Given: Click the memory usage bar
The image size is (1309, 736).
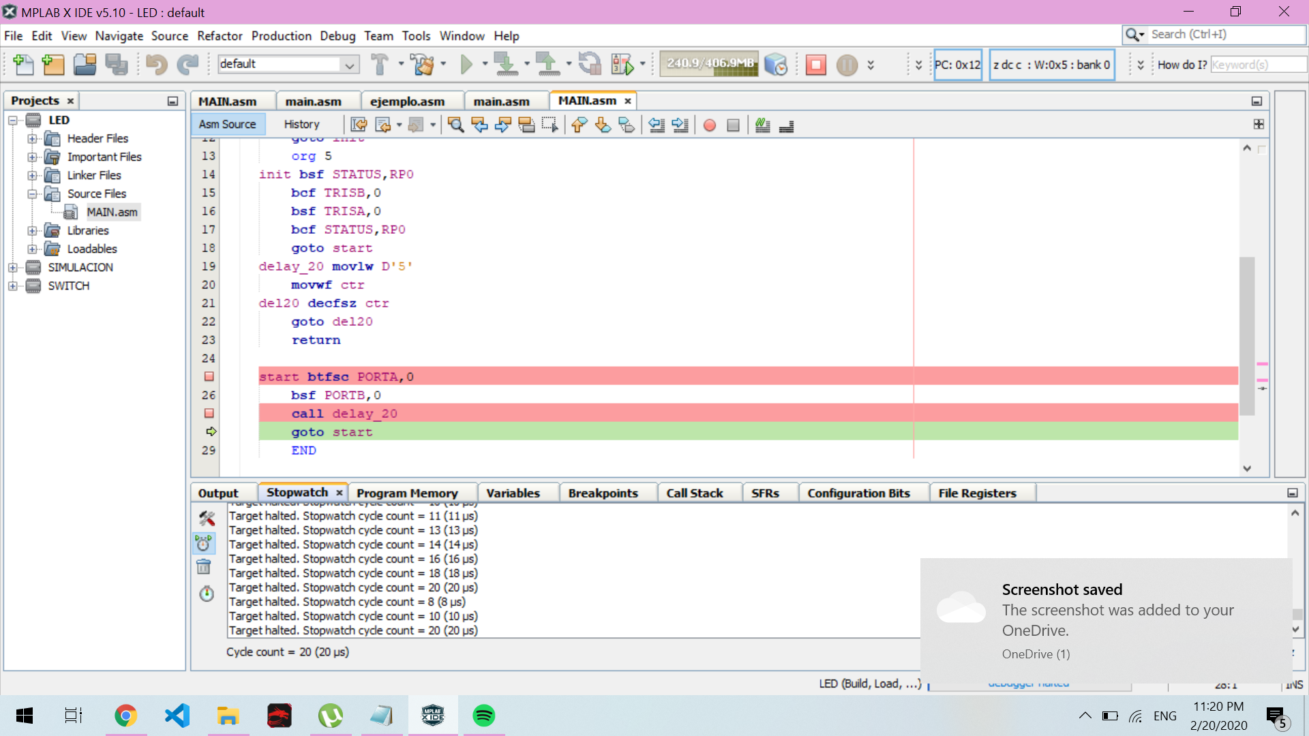Looking at the screenshot, I should (x=709, y=63).
